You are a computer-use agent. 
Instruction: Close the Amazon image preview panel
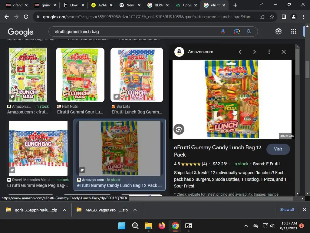[283, 52]
